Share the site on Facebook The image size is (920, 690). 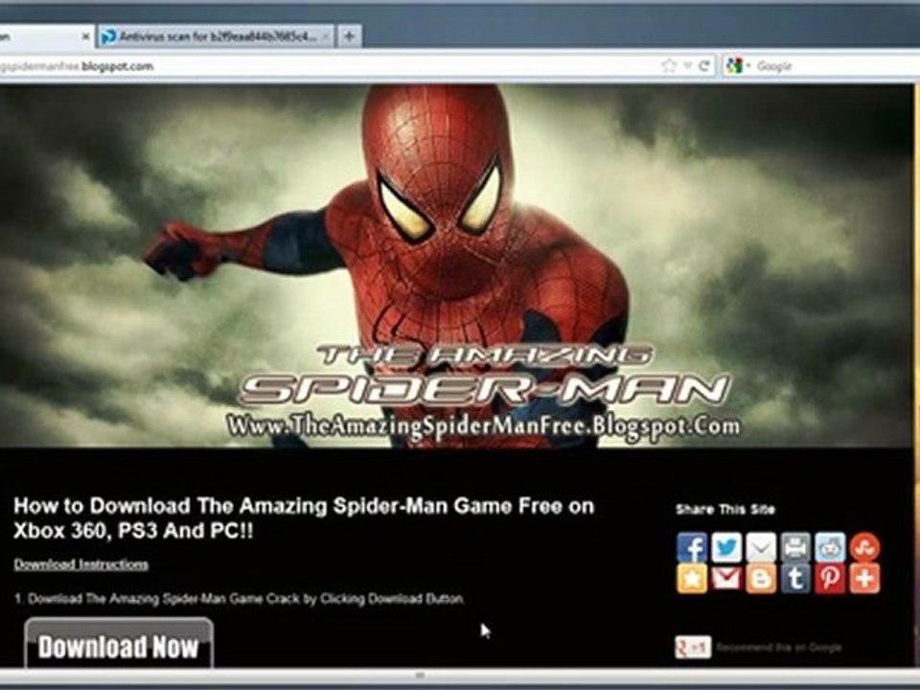point(692,547)
